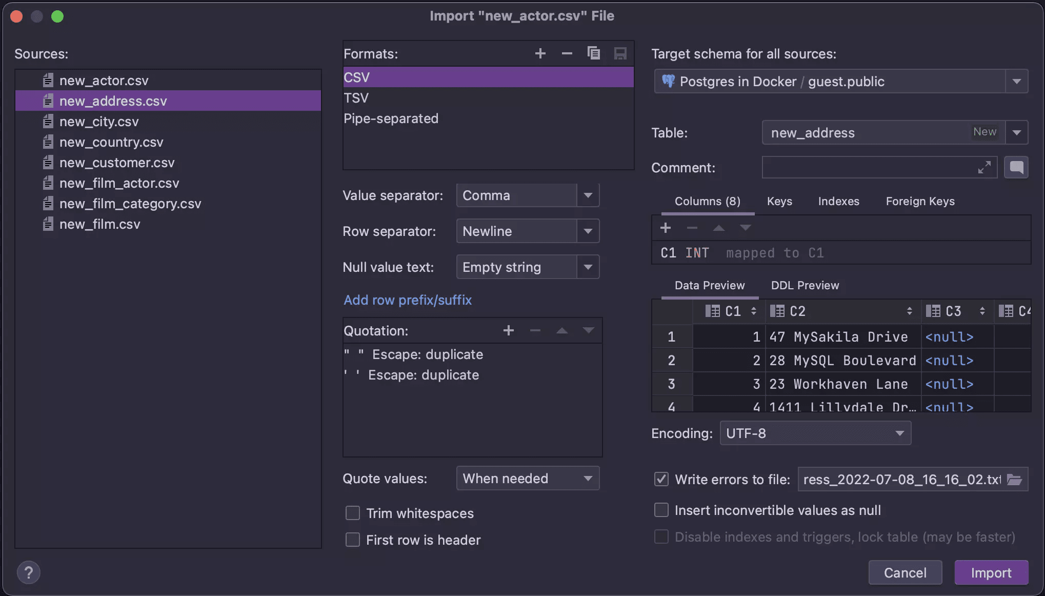Remove the selected format with minus icon
The width and height of the screenshot is (1045, 596).
click(x=567, y=53)
